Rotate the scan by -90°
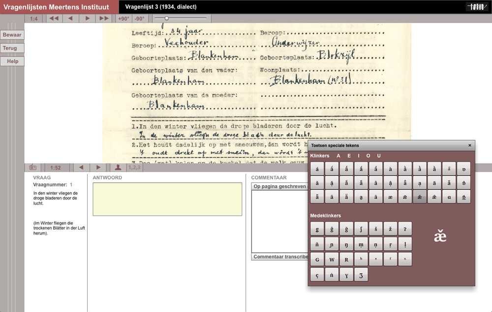 point(140,19)
